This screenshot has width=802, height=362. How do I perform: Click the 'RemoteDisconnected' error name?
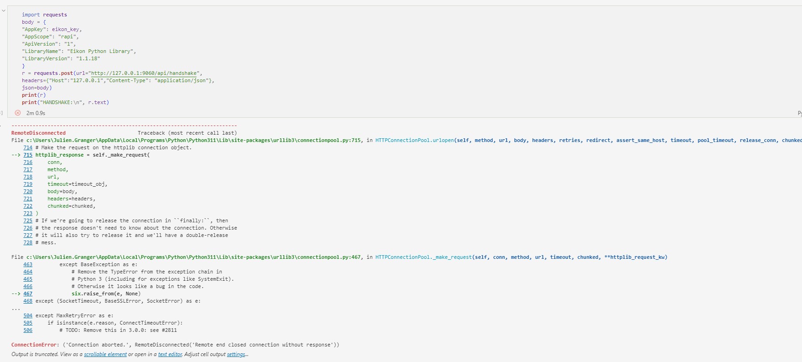pos(38,133)
